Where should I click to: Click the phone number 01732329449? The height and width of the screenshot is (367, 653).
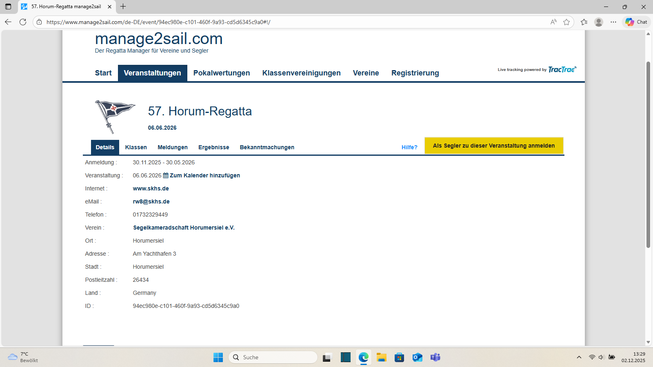point(150,214)
